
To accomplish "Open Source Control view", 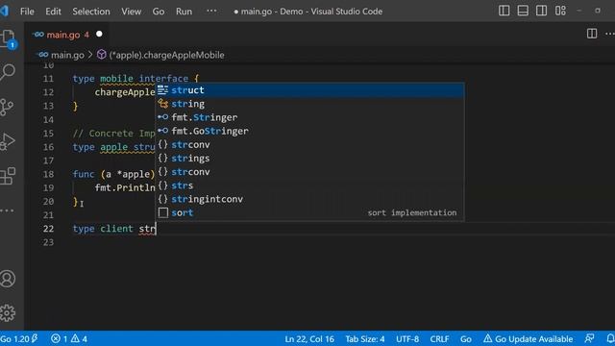I will (7, 107).
